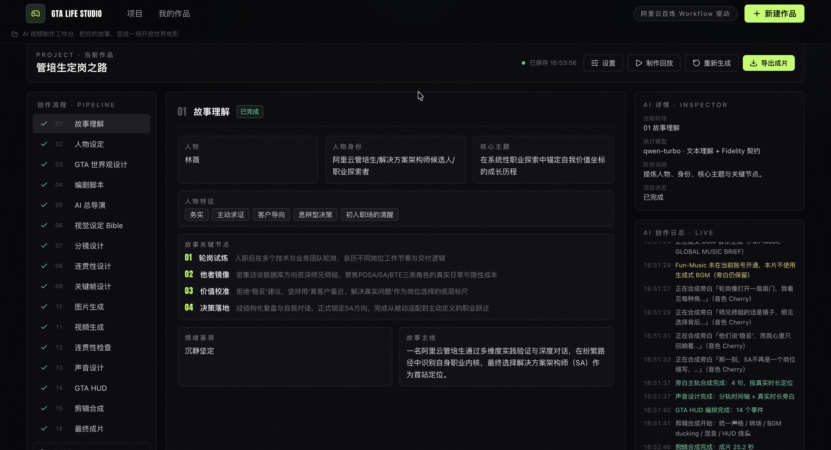Click the checkmark beside 07 分镜设计

[44, 245]
